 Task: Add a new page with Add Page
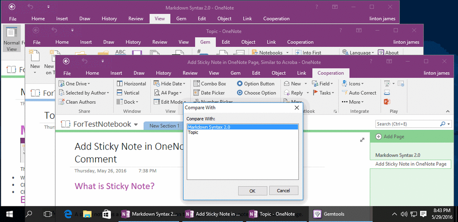[391, 137]
